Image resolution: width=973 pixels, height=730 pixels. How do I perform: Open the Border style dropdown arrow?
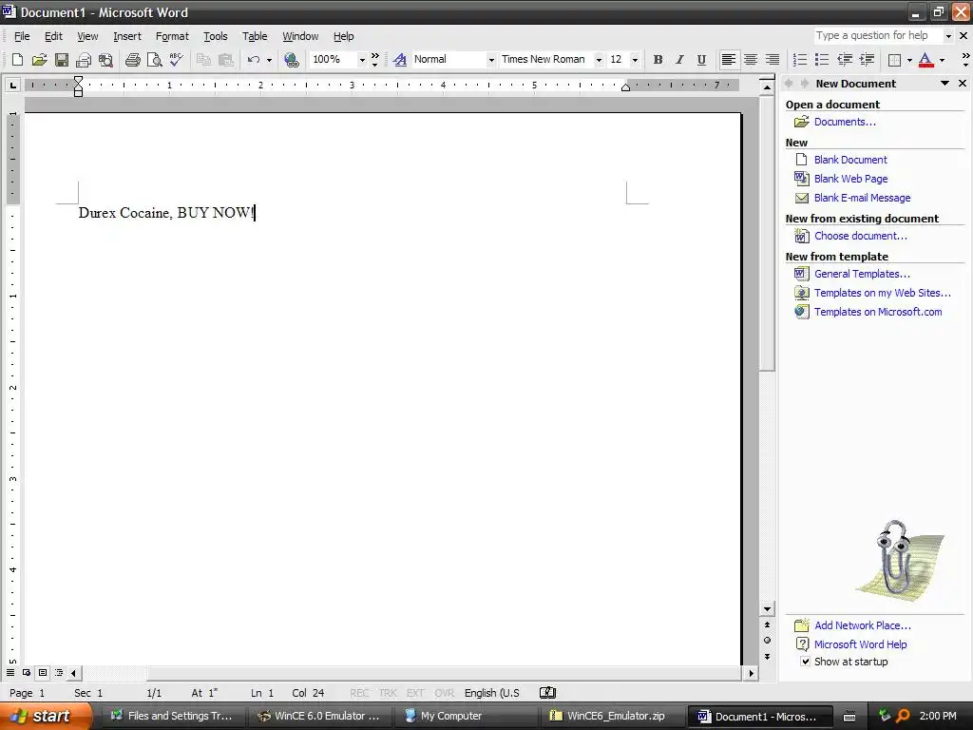point(909,60)
